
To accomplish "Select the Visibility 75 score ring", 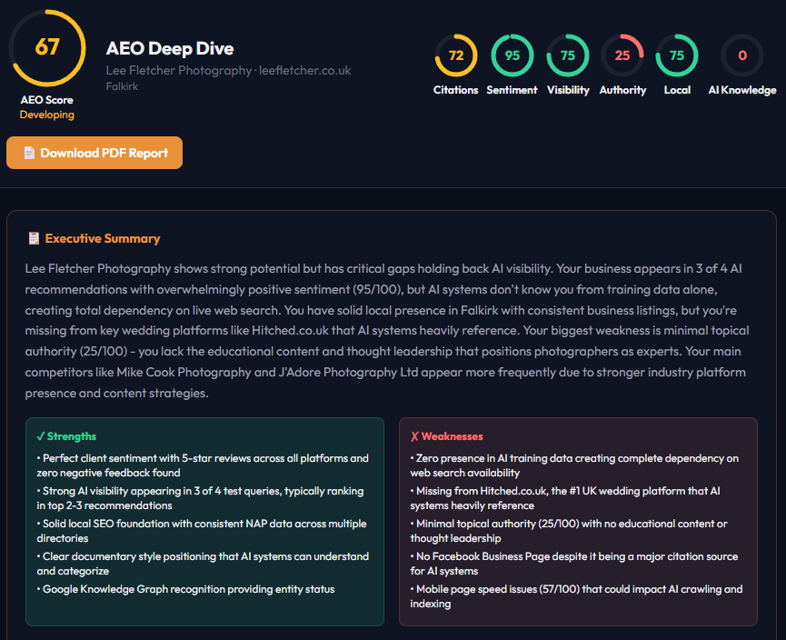I will pyautogui.click(x=567, y=55).
